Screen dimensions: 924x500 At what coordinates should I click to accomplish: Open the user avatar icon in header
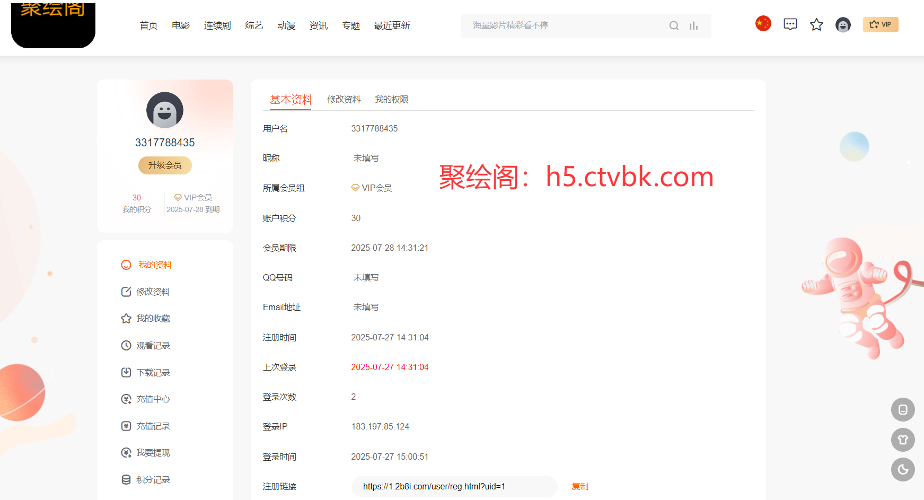(x=843, y=24)
